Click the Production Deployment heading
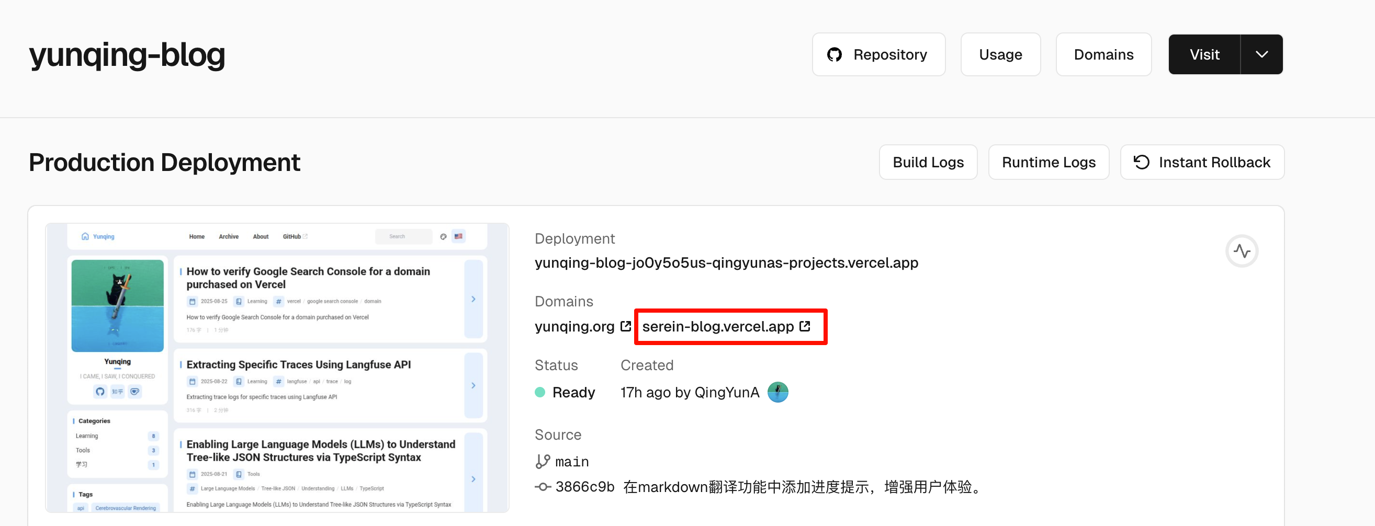 [164, 163]
